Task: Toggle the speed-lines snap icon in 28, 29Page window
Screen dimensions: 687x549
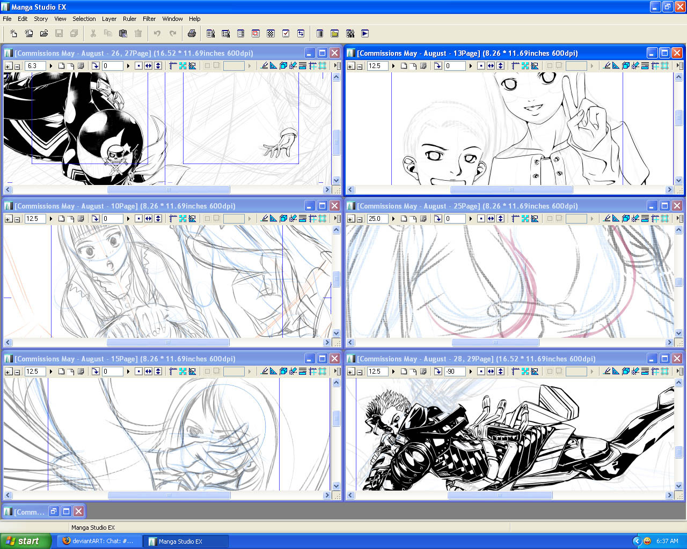Action: [645, 372]
